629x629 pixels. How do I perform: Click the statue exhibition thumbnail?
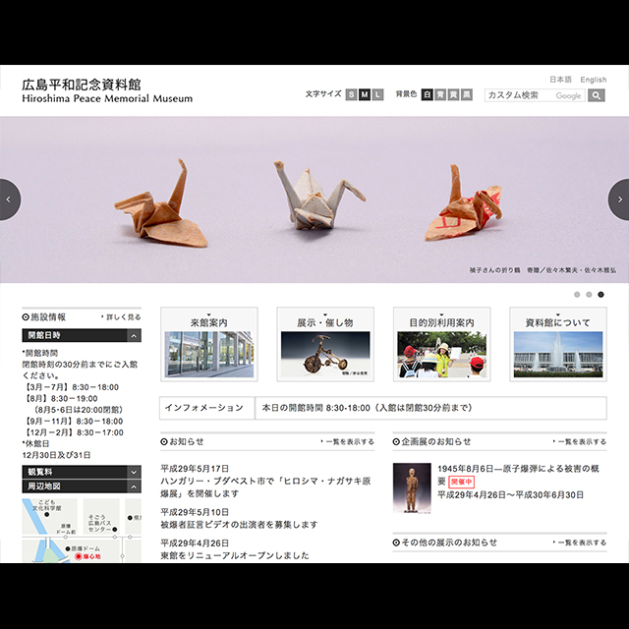[412, 488]
